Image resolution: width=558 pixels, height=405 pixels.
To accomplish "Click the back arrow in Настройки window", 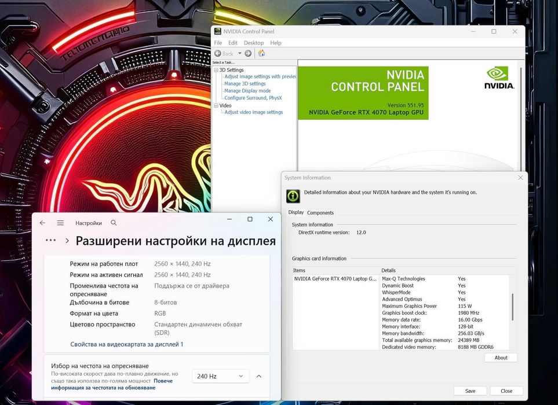I will 43,223.
